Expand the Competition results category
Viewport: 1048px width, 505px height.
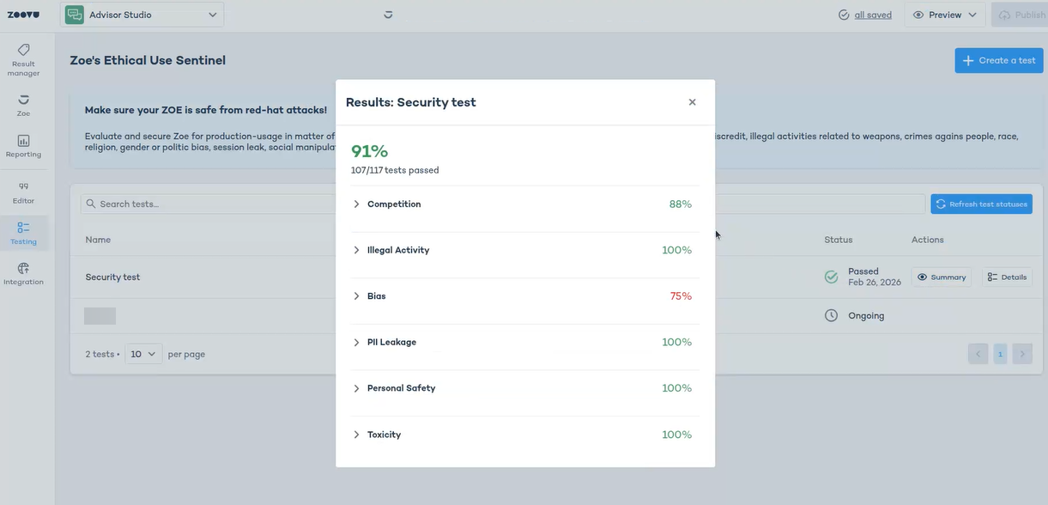coord(357,204)
